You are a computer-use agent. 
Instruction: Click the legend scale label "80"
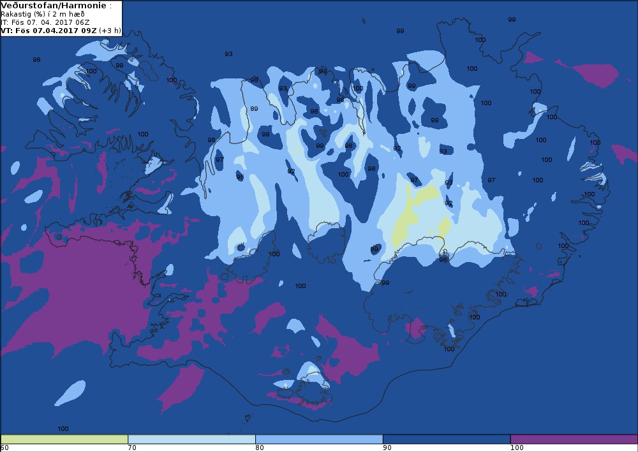point(260,448)
